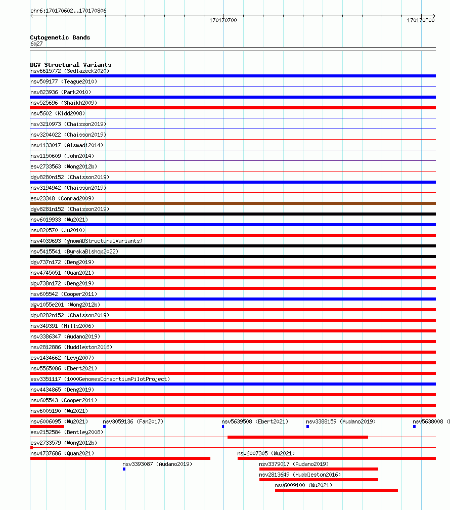Image resolution: width=450 pixels, height=510 pixels.
Task: Click the nsv820570 (Ju2010) label
Action: click(58, 230)
